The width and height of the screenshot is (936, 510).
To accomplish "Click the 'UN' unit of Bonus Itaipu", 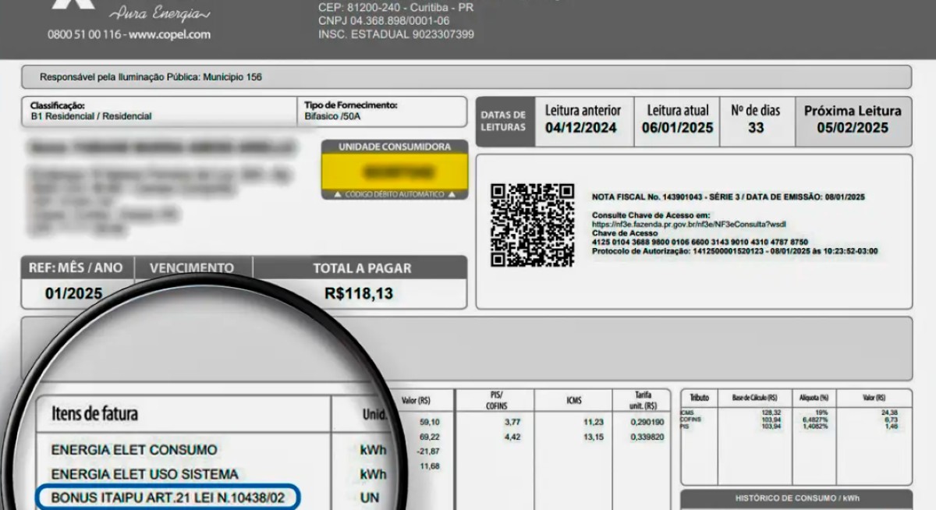I will pyautogui.click(x=370, y=497).
